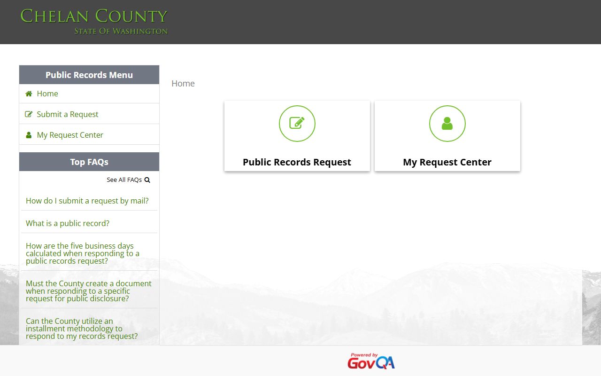Click the Public Records Menu header
601x376 pixels.
pyautogui.click(x=89, y=75)
